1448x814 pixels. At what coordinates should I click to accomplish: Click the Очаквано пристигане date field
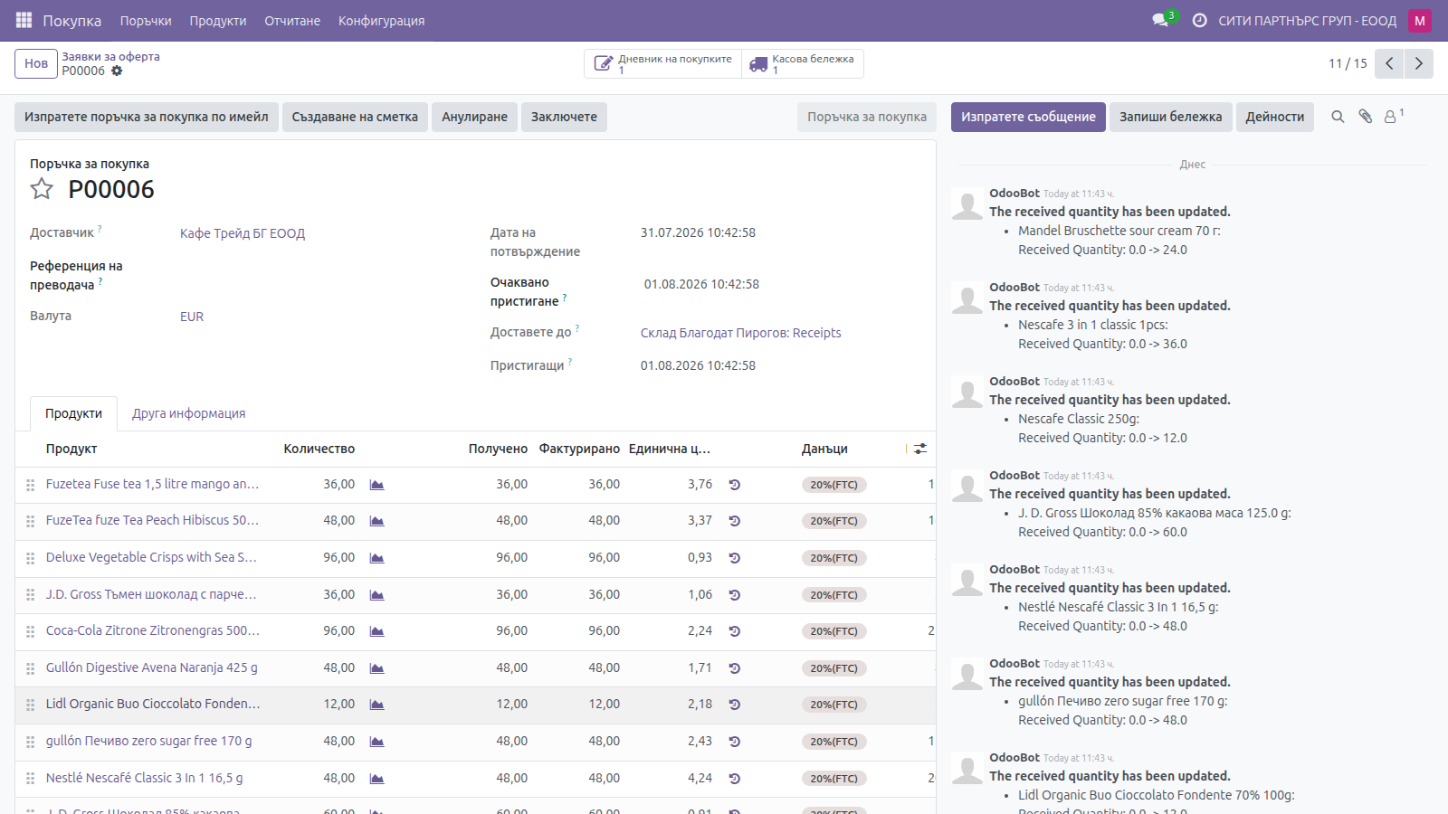(701, 284)
